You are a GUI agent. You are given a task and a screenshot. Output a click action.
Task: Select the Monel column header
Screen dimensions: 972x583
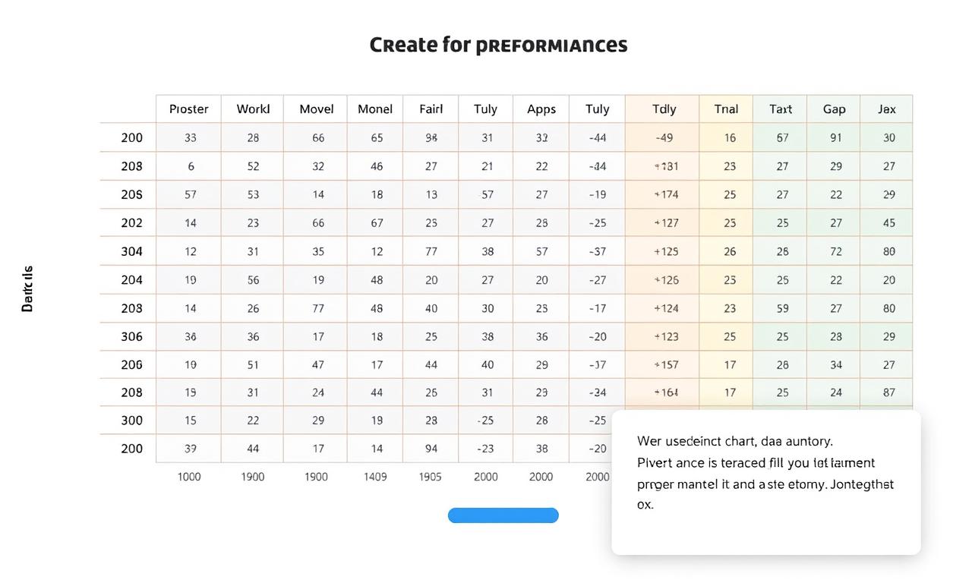pos(375,109)
